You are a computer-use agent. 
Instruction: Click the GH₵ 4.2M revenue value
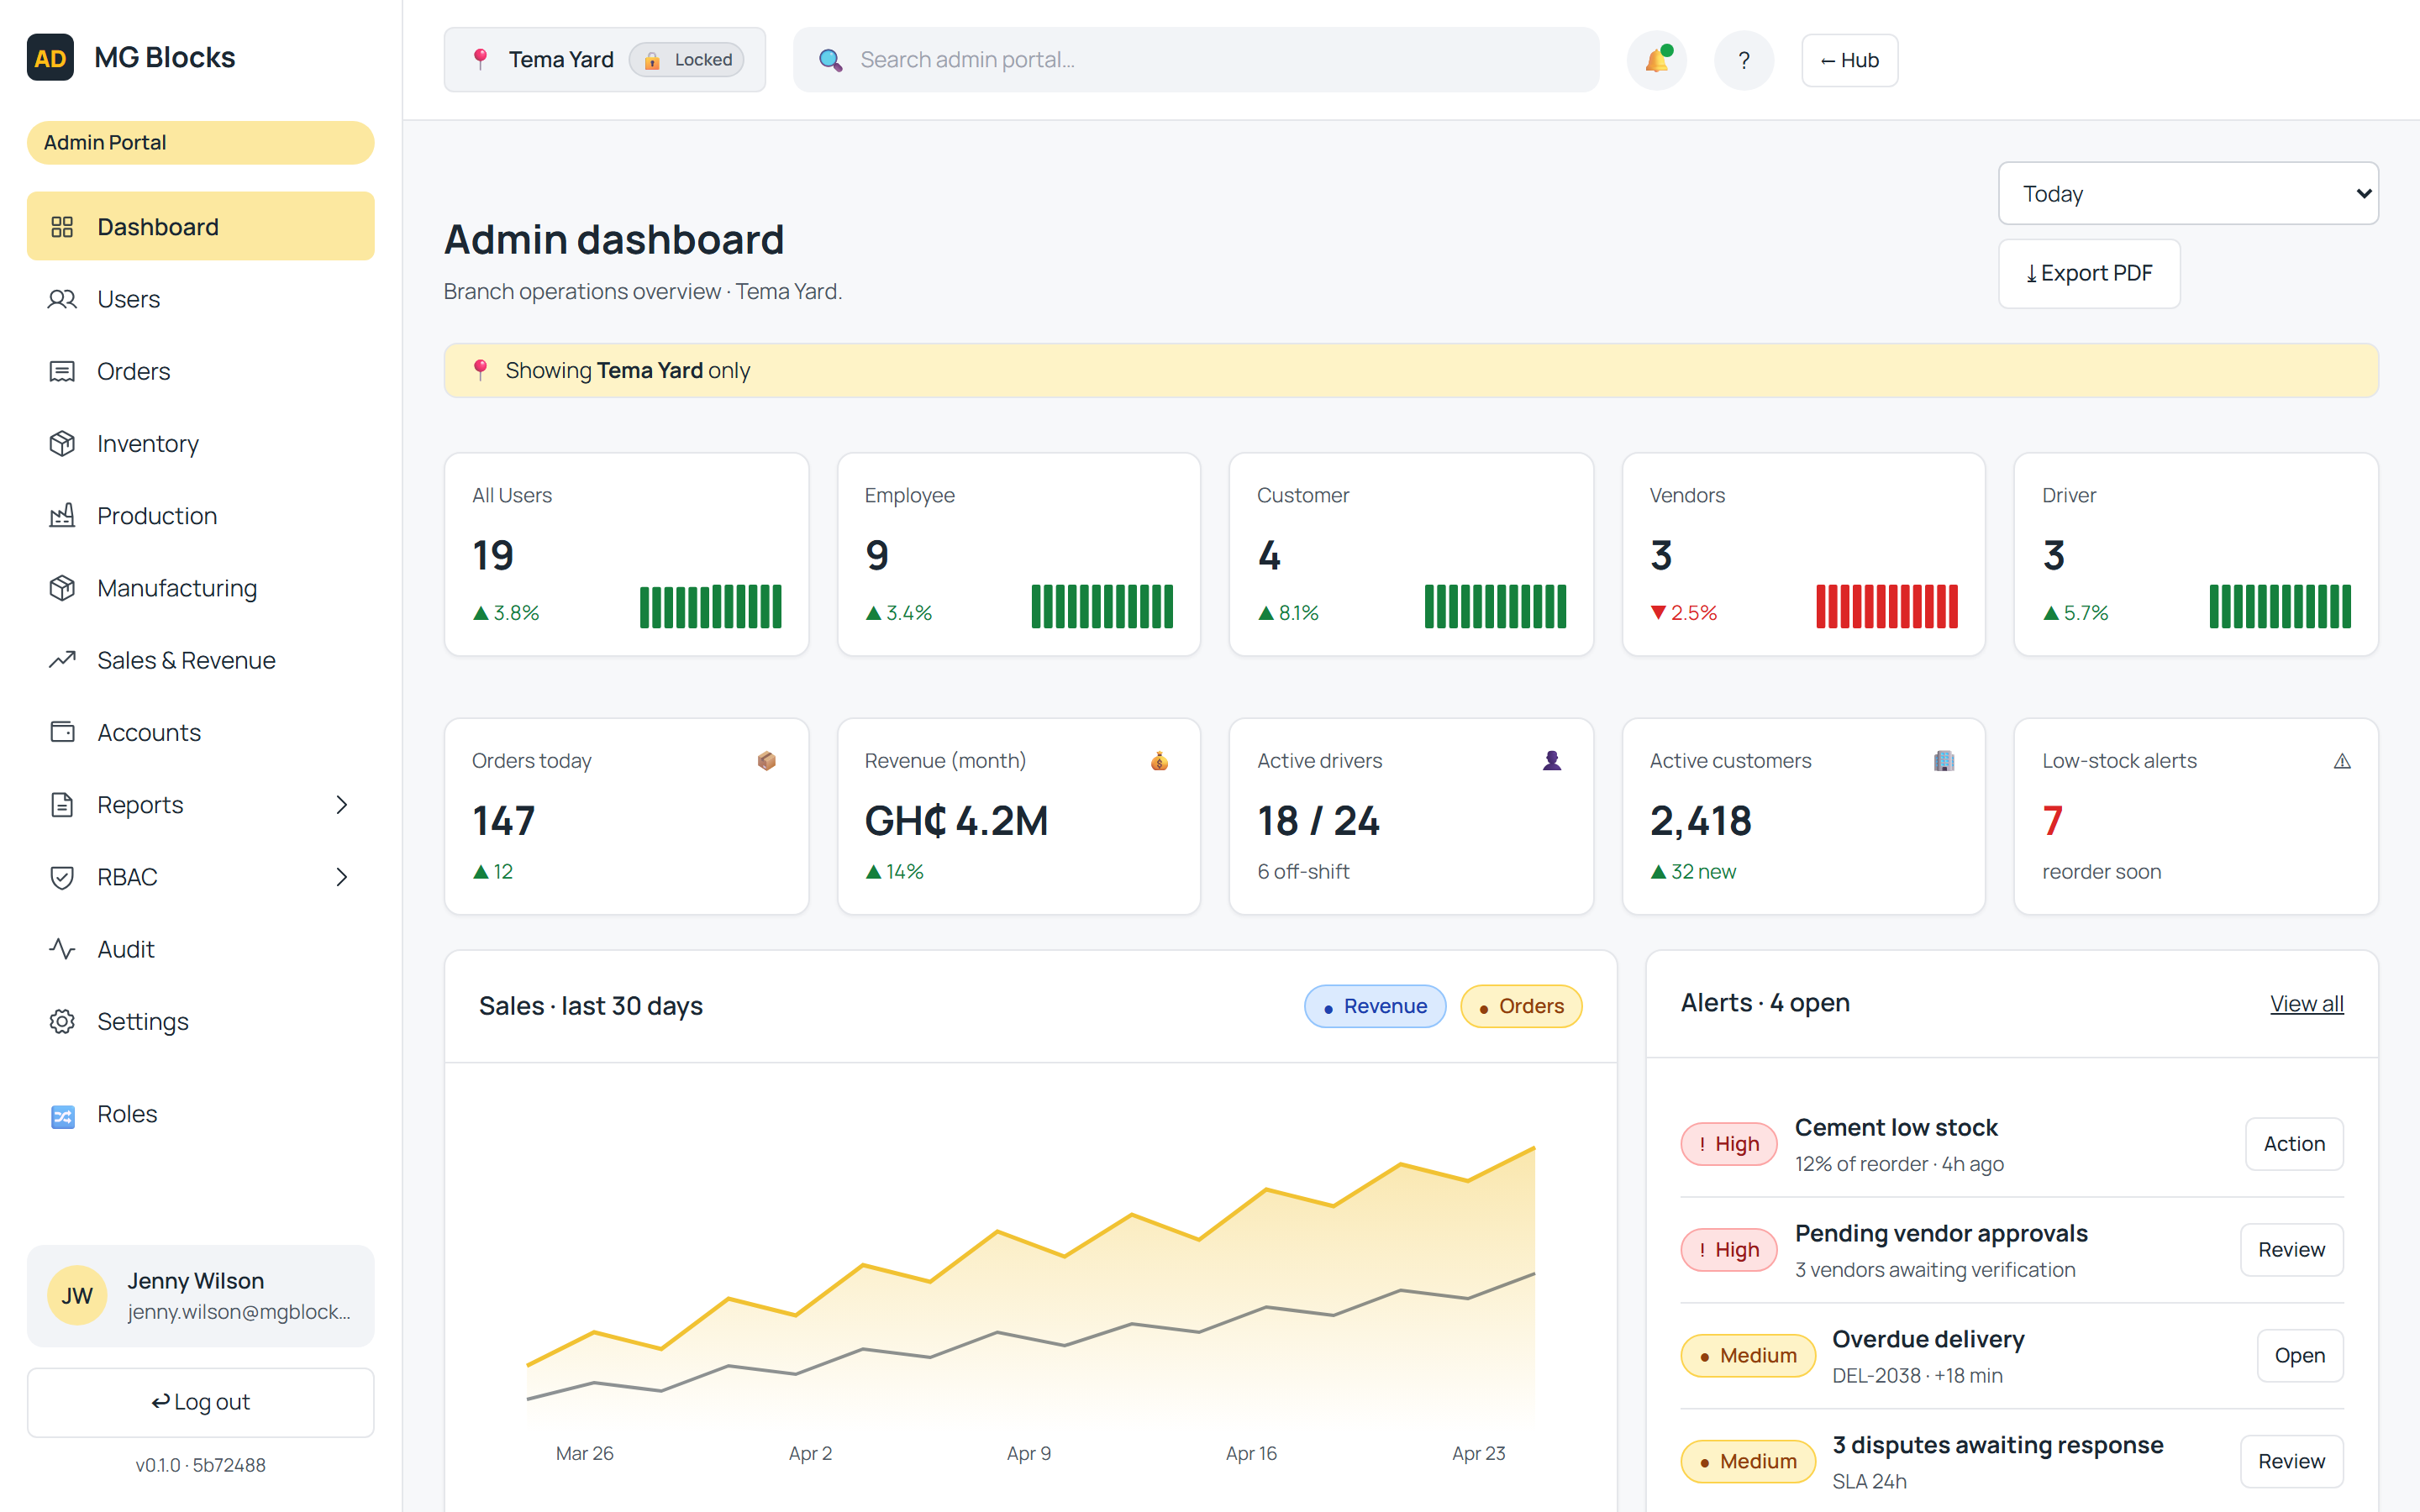(956, 821)
